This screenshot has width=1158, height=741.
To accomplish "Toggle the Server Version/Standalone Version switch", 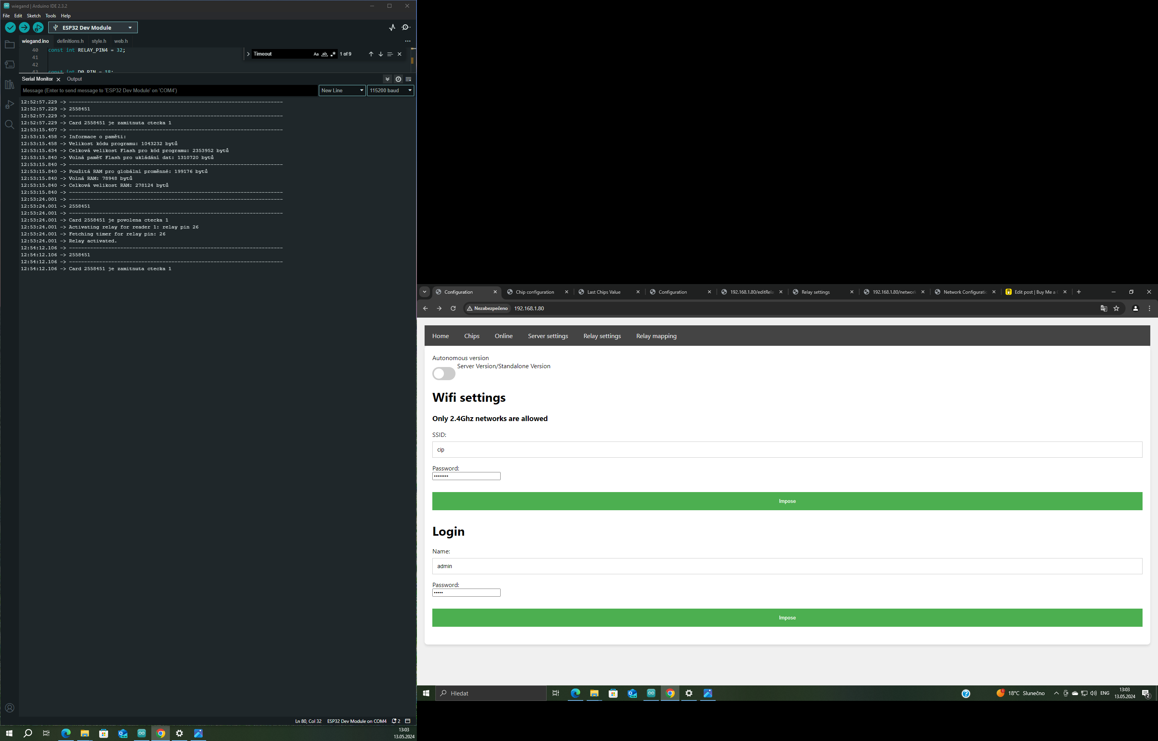I will click(444, 373).
